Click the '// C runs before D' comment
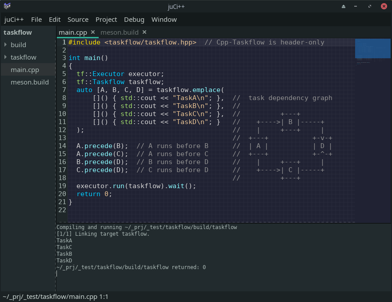392x302 pixels. click(172, 170)
